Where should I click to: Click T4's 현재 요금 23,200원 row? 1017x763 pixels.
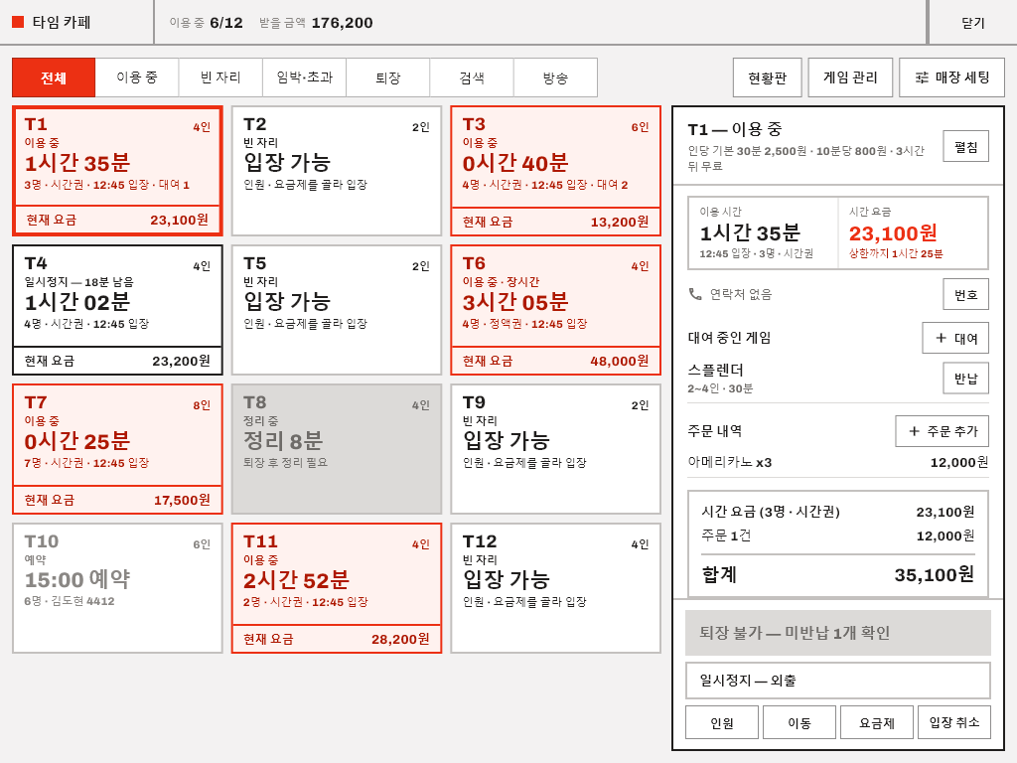pos(117,361)
